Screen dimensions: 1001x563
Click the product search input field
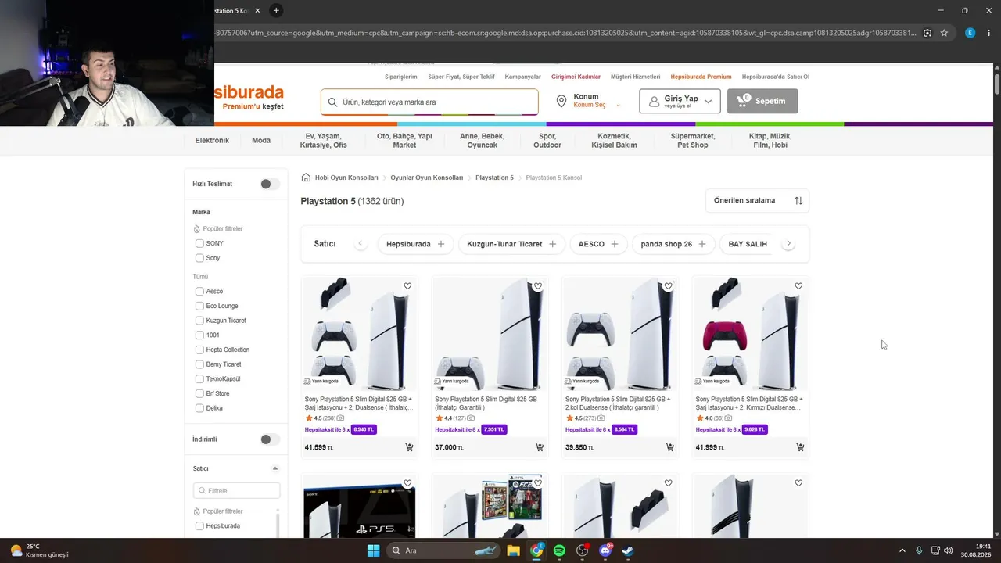[429, 102]
